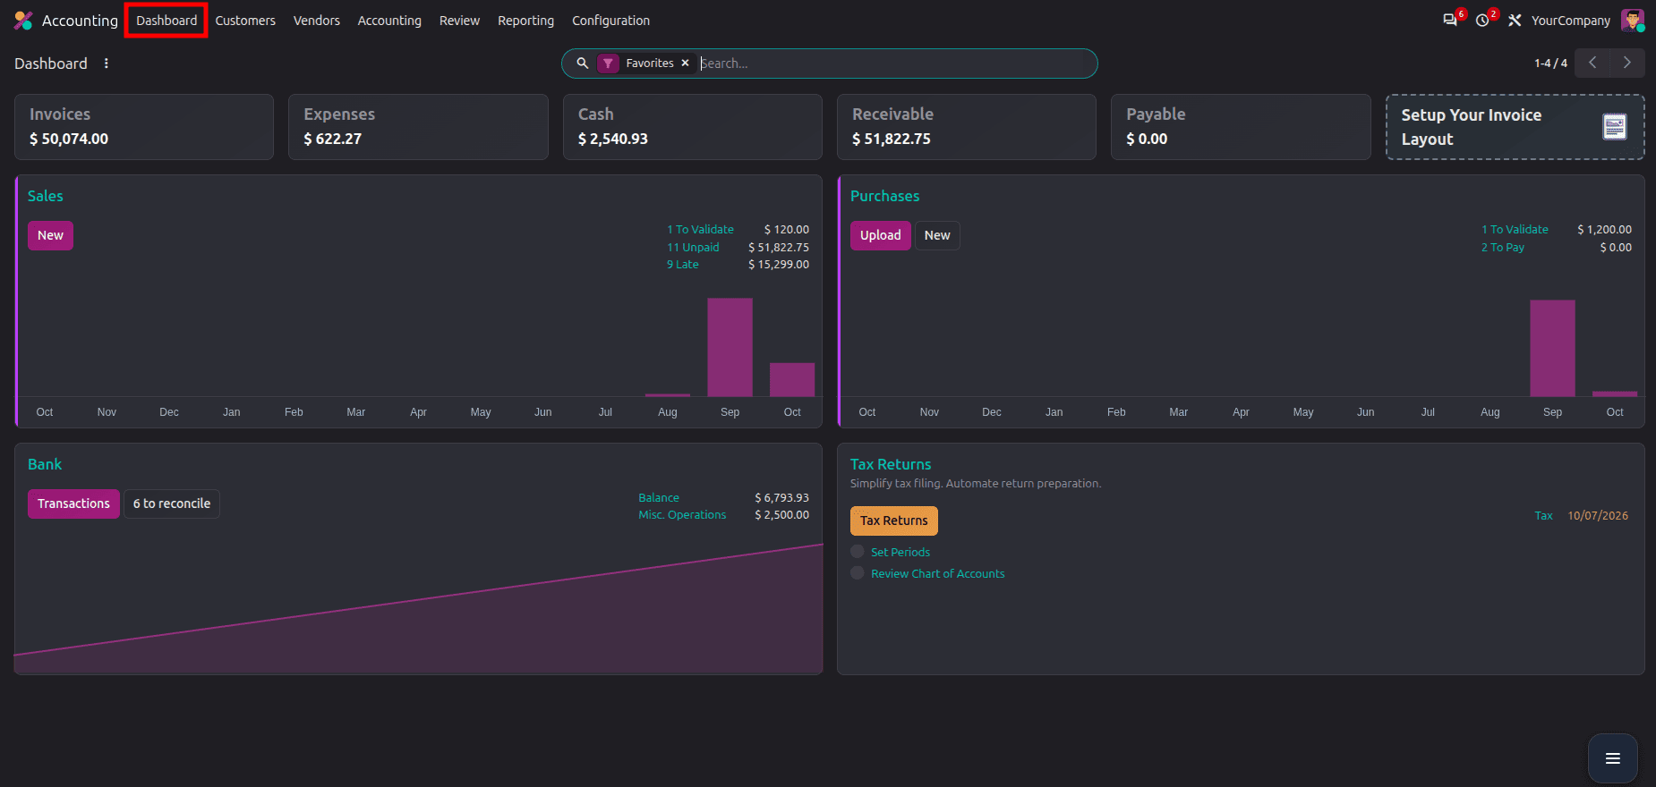The width and height of the screenshot is (1656, 787).
Task: Click the Favorites filter funnel icon
Action: [x=608, y=63]
